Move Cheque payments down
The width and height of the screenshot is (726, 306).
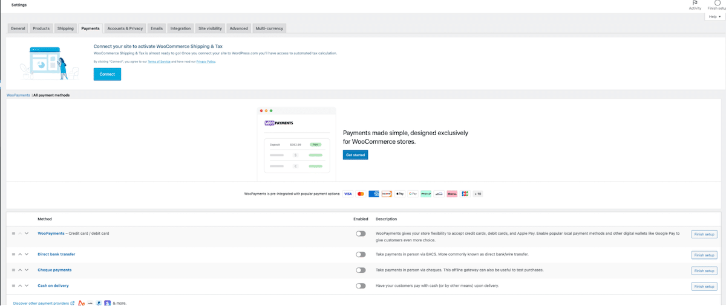(27, 270)
